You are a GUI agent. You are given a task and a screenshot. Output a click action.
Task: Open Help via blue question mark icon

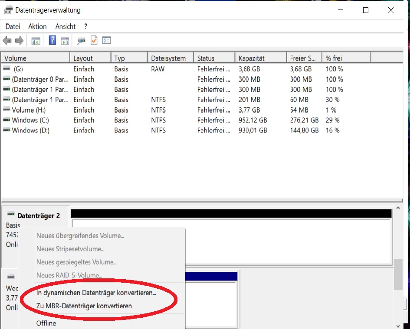(x=52, y=40)
